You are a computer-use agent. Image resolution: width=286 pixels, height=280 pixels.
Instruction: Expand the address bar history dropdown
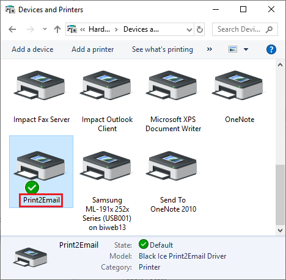(x=189, y=30)
